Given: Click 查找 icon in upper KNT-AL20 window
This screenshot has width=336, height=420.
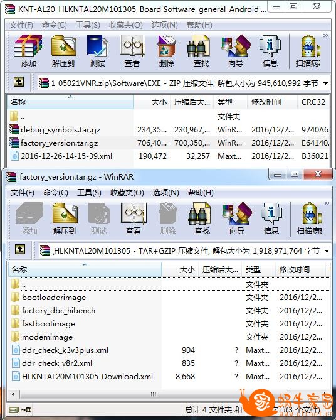Looking at the screenshot, I should [x=201, y=51].
